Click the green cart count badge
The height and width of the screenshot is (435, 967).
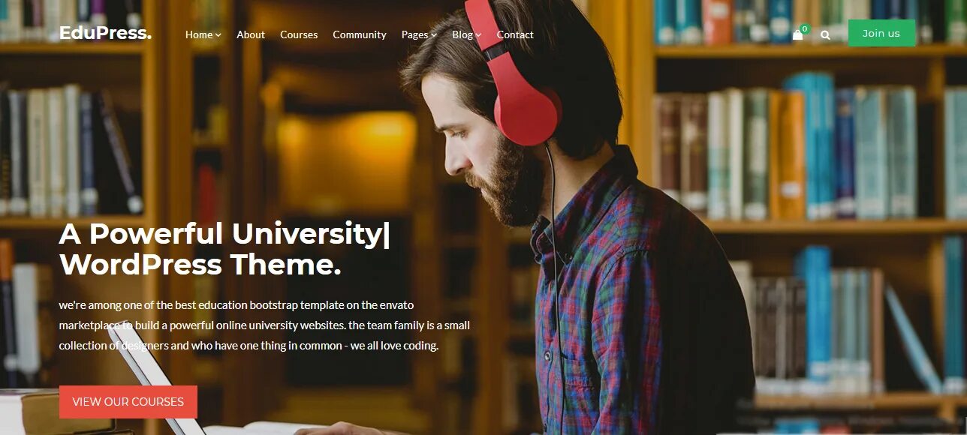pyautogui.click(x=805, y=28)
